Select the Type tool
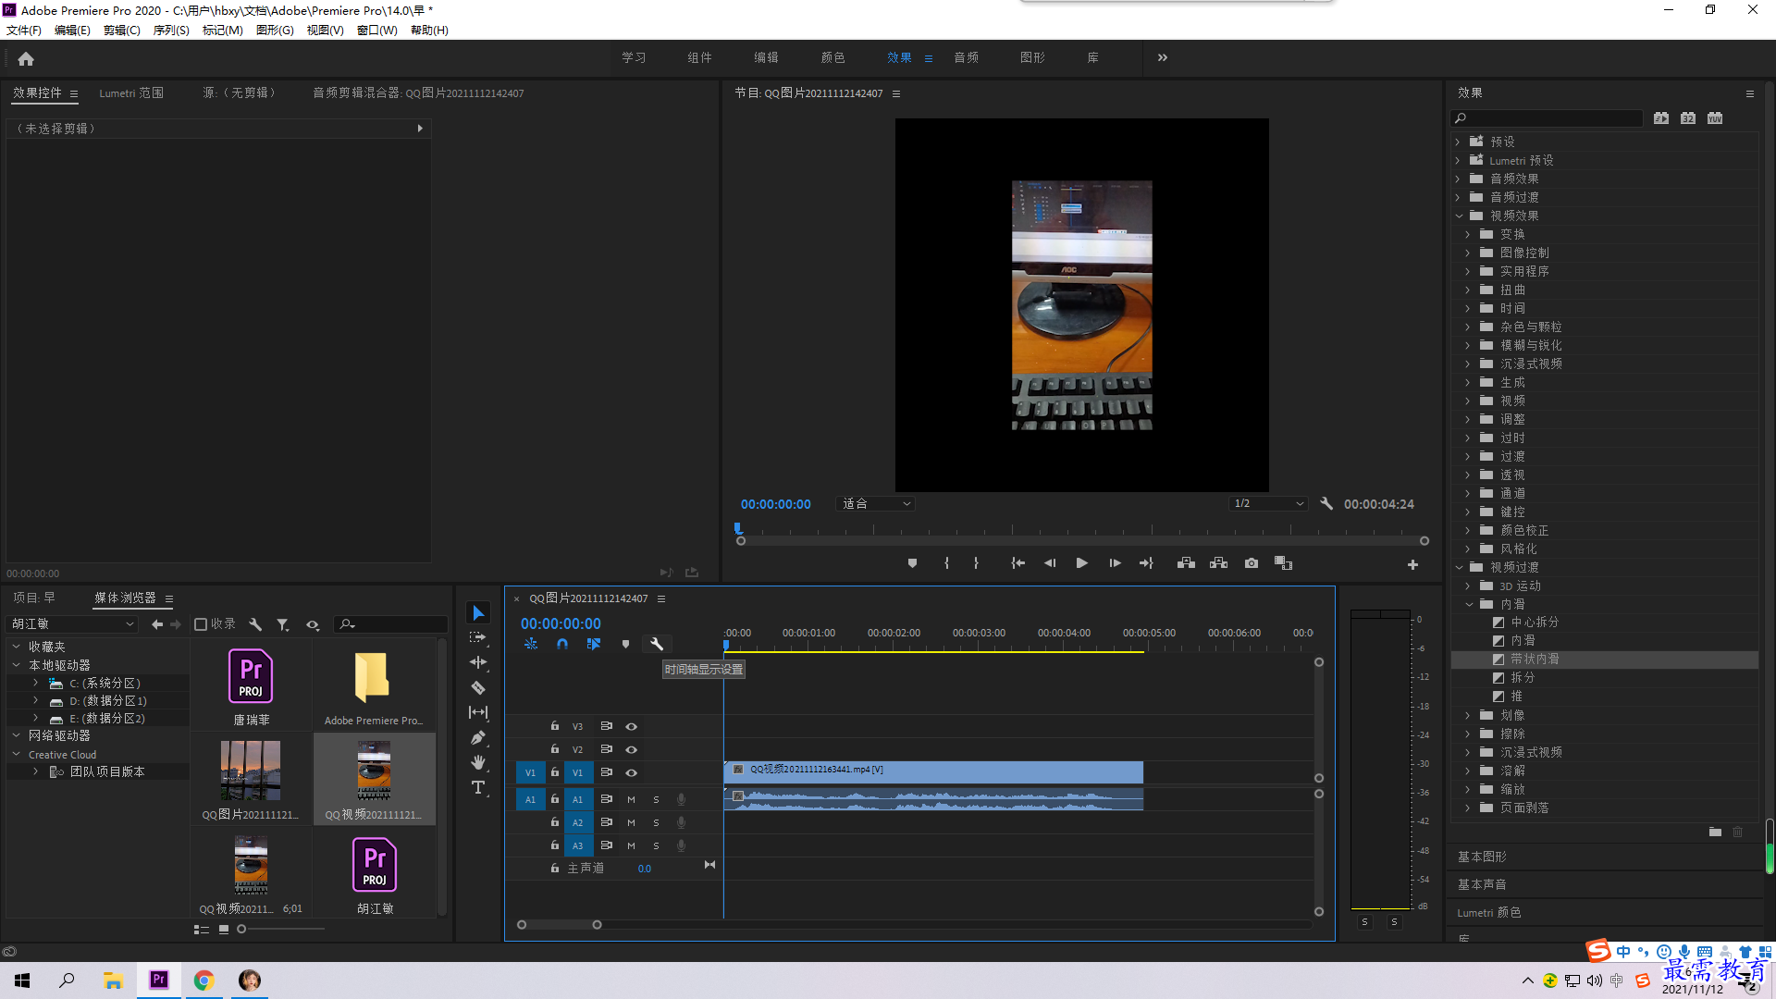This screenshot has height=999, width=1776. [x=478, y=787]
